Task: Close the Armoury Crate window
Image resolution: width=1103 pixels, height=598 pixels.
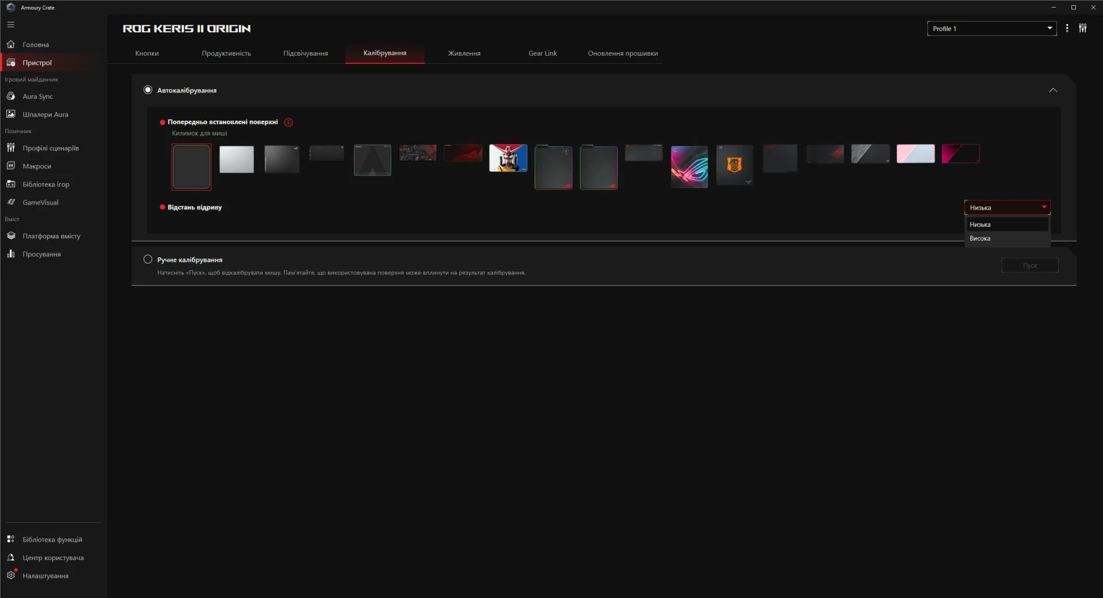Action: [x=1093, y=7]
